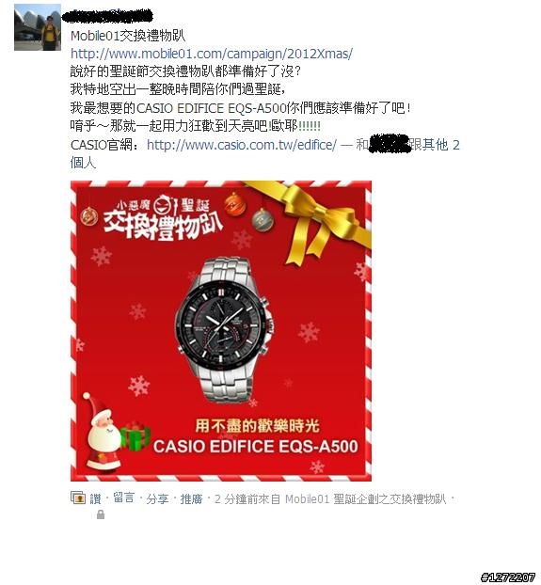Open the casio.com.tw edifice link

click(242, 145)
